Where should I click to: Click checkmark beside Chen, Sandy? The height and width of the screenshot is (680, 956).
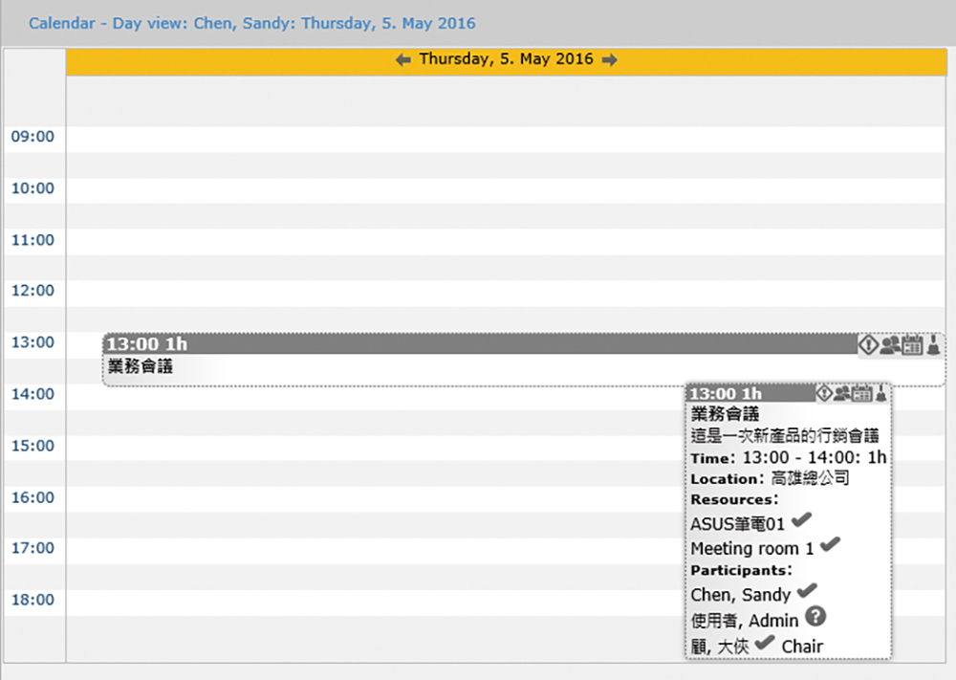tap(807, 590)
